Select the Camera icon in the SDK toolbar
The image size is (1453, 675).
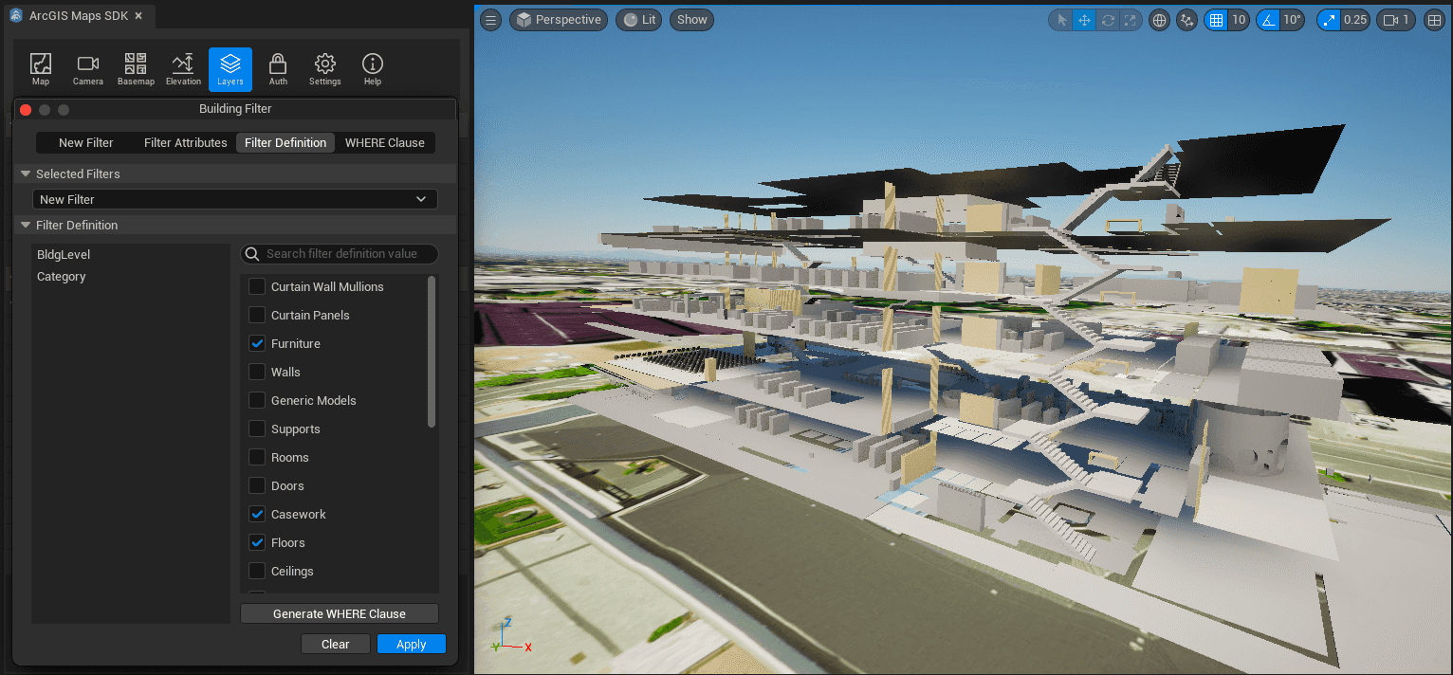point(87,66)
